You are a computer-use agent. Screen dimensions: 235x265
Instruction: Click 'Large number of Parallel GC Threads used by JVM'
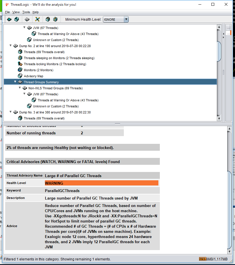[x=91, y=198]
